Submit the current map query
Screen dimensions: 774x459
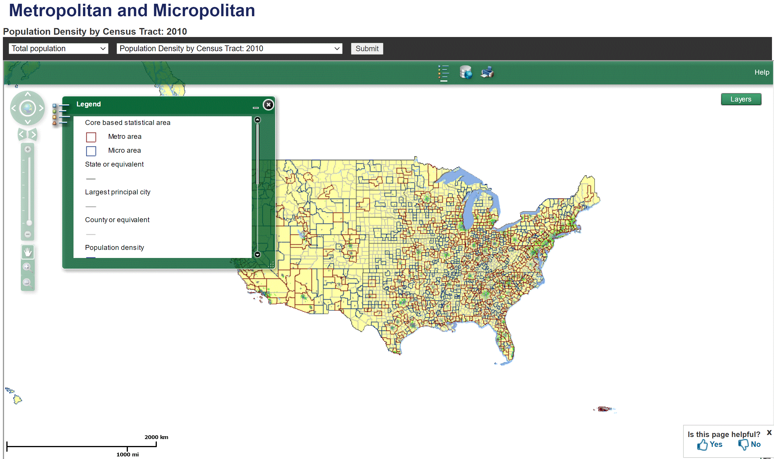point(367,49)
